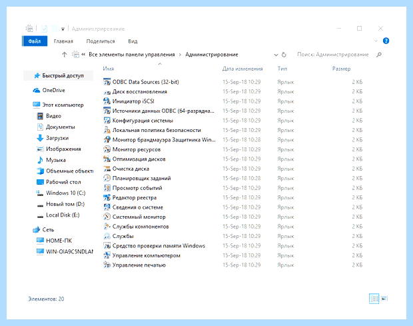Screen dimensions: 413x326
Task: Select the Windows 10 (C:) drive
Action: tap(65, 193)
